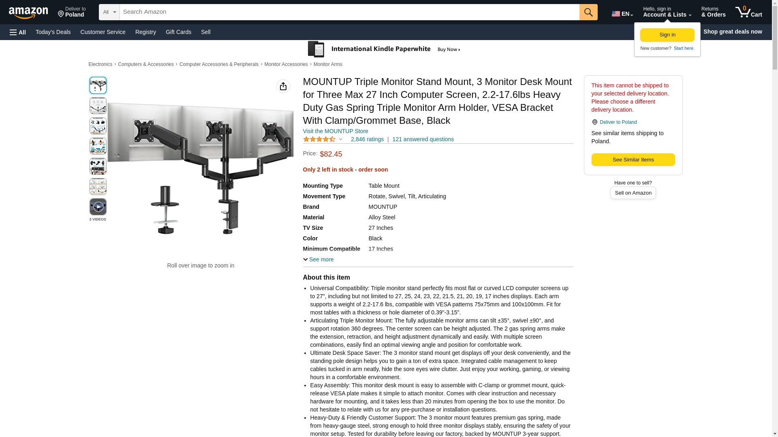Open the star rating popover chevron

(340, 139)
